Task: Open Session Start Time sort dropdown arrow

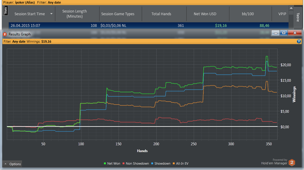Action: click(51, 14)
